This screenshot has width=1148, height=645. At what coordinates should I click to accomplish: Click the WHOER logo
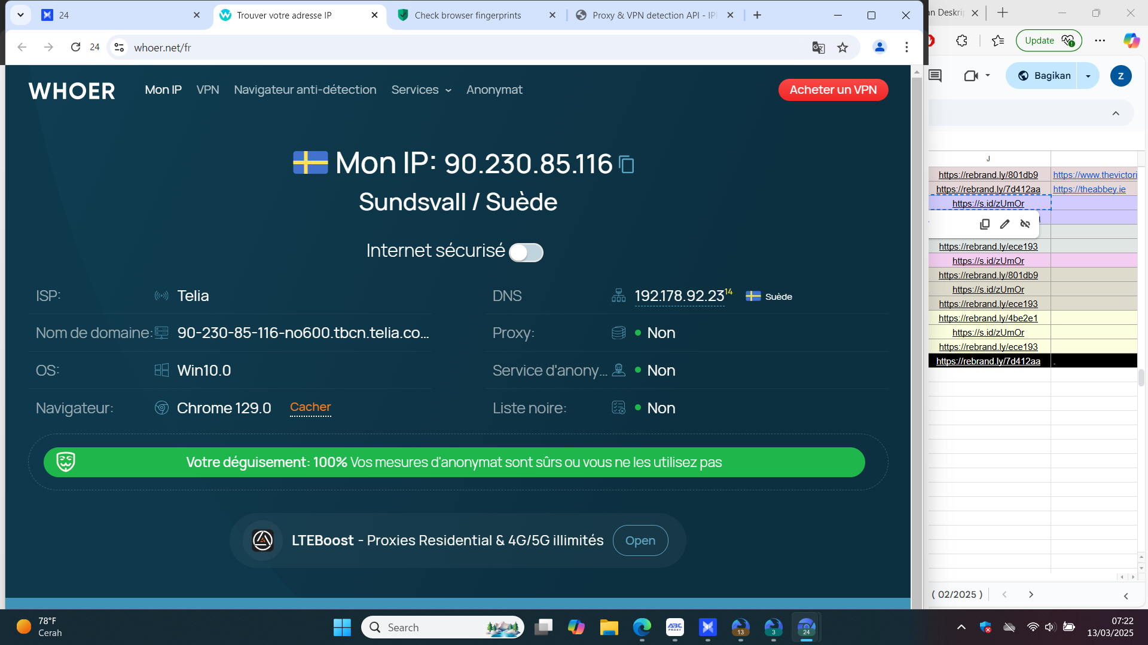coord(72,91)
